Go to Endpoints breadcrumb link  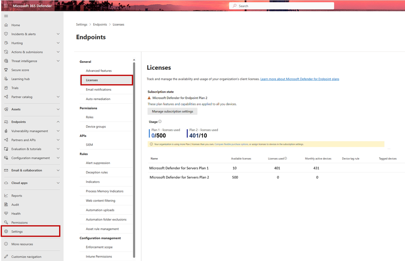click(100, 25)
